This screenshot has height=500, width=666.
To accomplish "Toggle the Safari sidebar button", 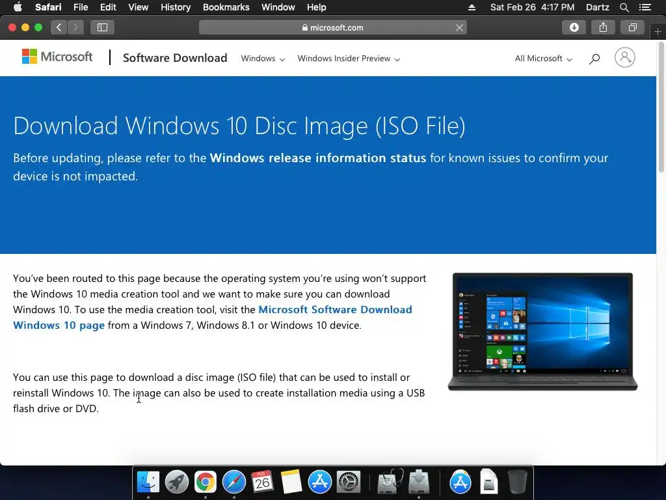I will pyautogui.click(x=102, y=27).
